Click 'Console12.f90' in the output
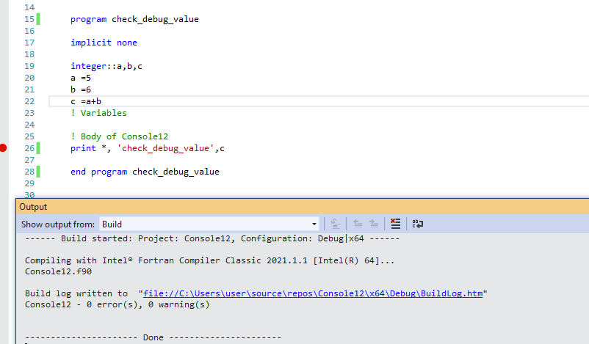Image resolution: width=589 pixels, height=344 pixels. click(58, 271)
